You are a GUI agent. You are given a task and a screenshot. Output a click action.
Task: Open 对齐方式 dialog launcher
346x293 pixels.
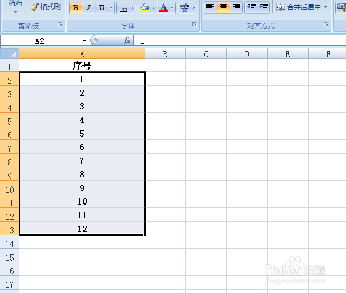pyautogui.click(x=326, y=24)
